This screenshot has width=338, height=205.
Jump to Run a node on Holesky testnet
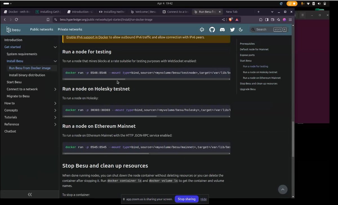click(x=260, y=72)
